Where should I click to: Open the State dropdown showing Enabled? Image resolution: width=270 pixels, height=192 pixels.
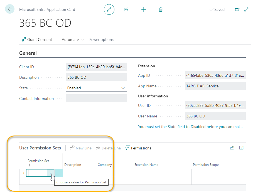[96, 88]
